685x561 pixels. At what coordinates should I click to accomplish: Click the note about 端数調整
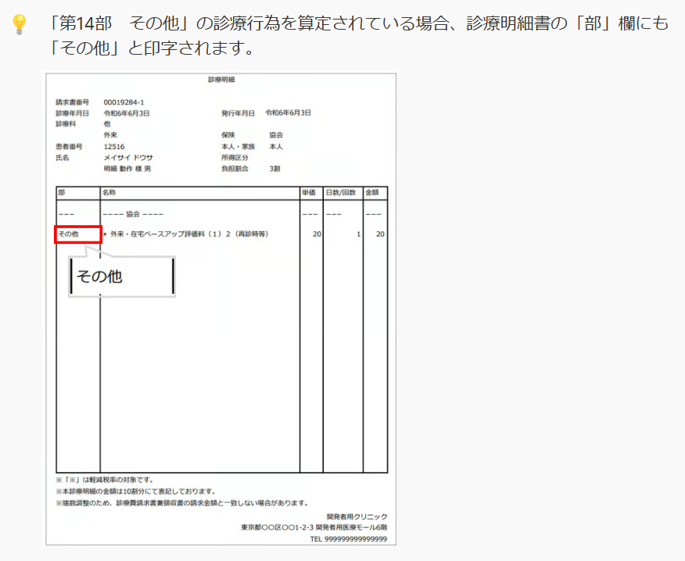pos(183,503)
